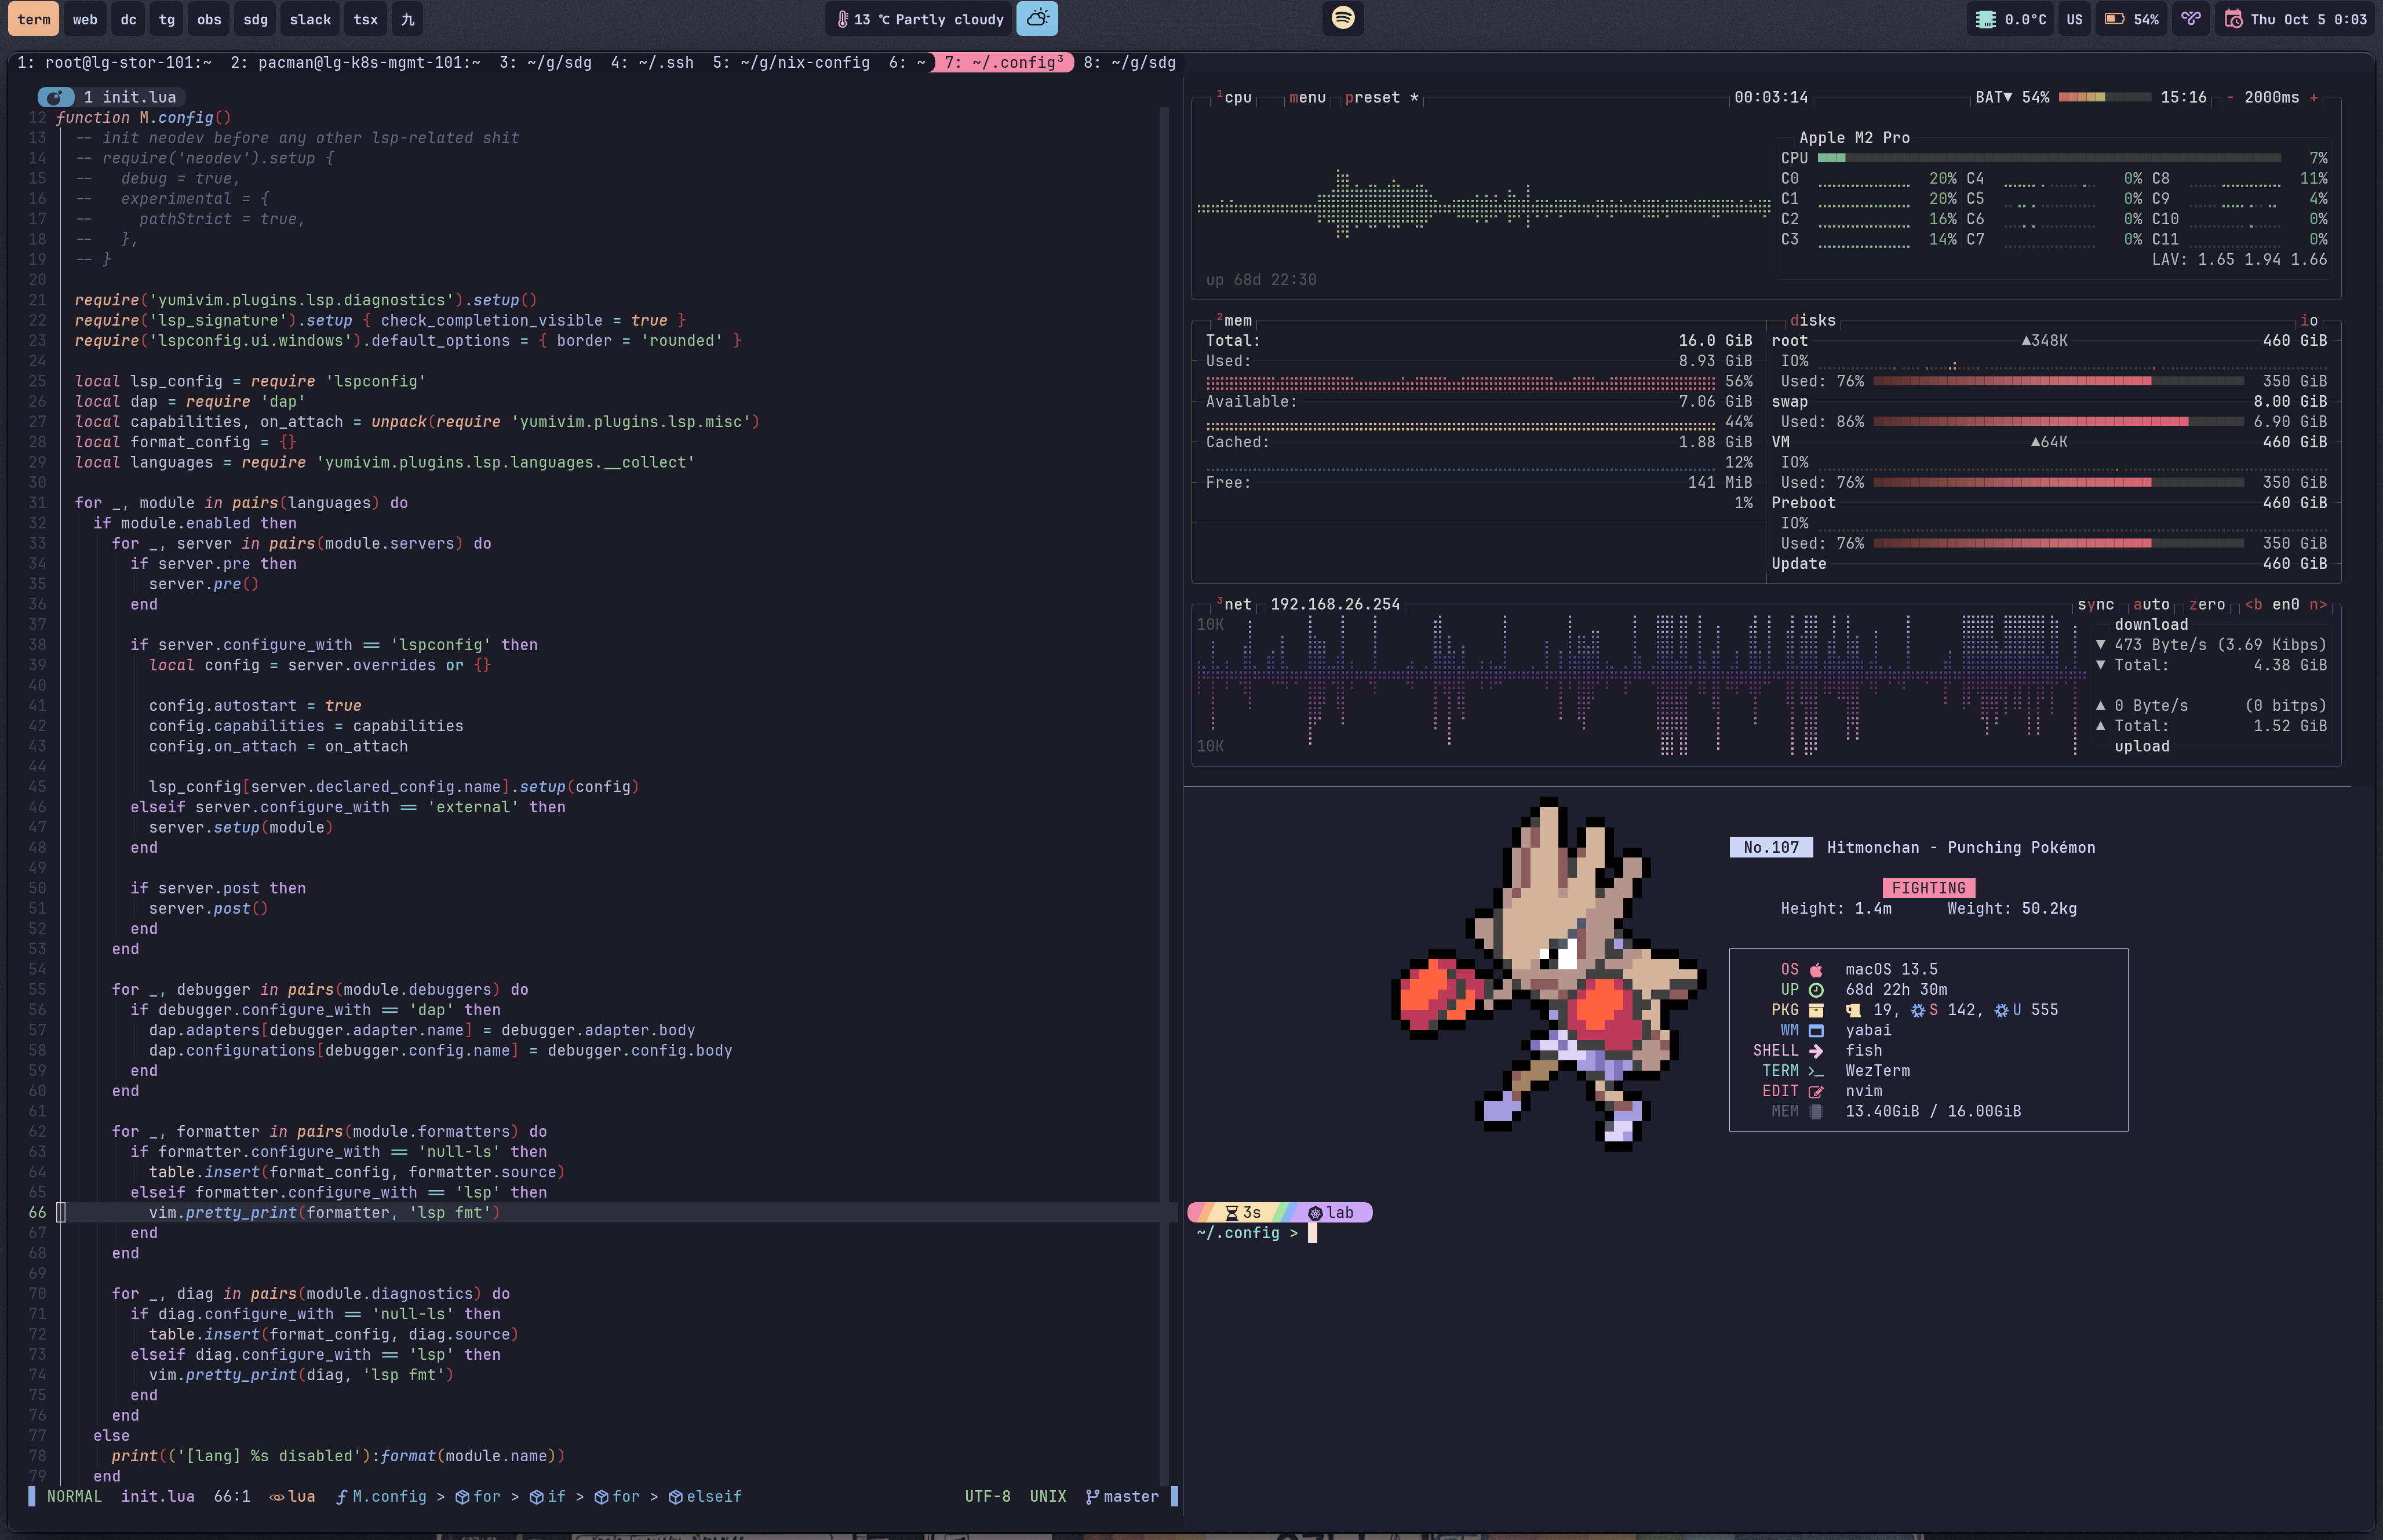Image resolution: width=2383 pixels, height=1540 pixels.
Task: Click the Lua icon on init.lua buffer tab
Action: [56, 97]
